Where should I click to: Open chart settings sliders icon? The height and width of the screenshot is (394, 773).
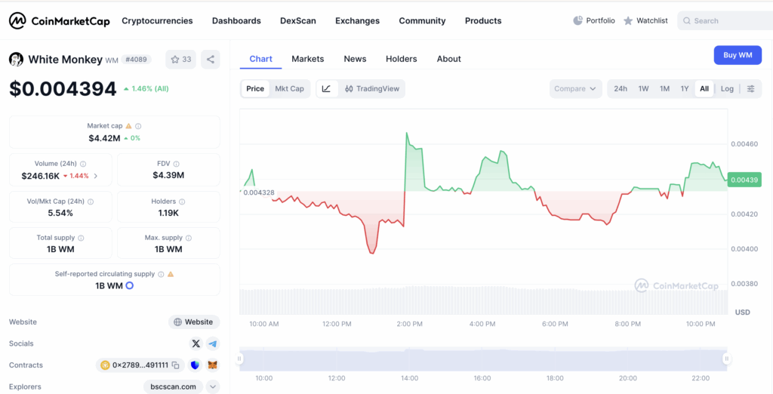coord(750,89)
